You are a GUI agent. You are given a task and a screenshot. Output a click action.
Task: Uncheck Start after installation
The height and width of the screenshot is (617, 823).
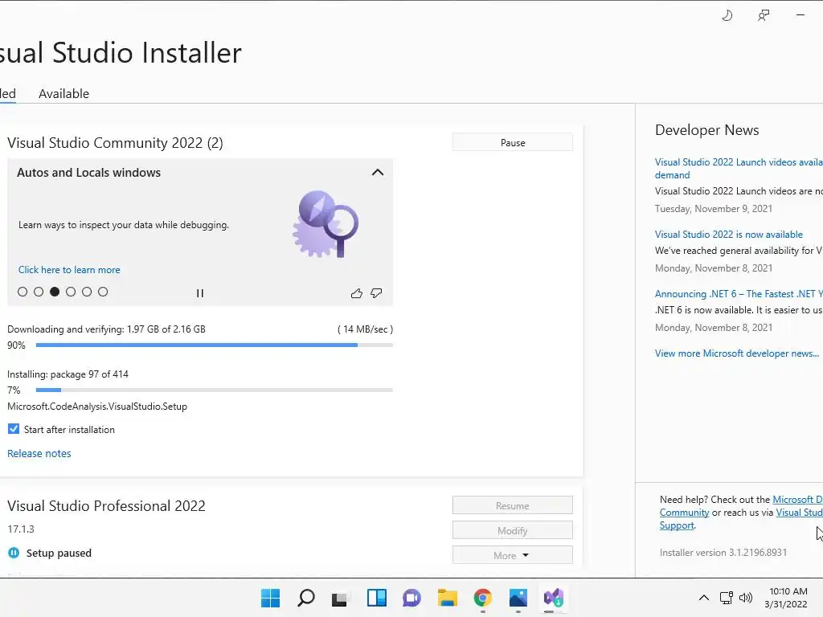point(14,429)
